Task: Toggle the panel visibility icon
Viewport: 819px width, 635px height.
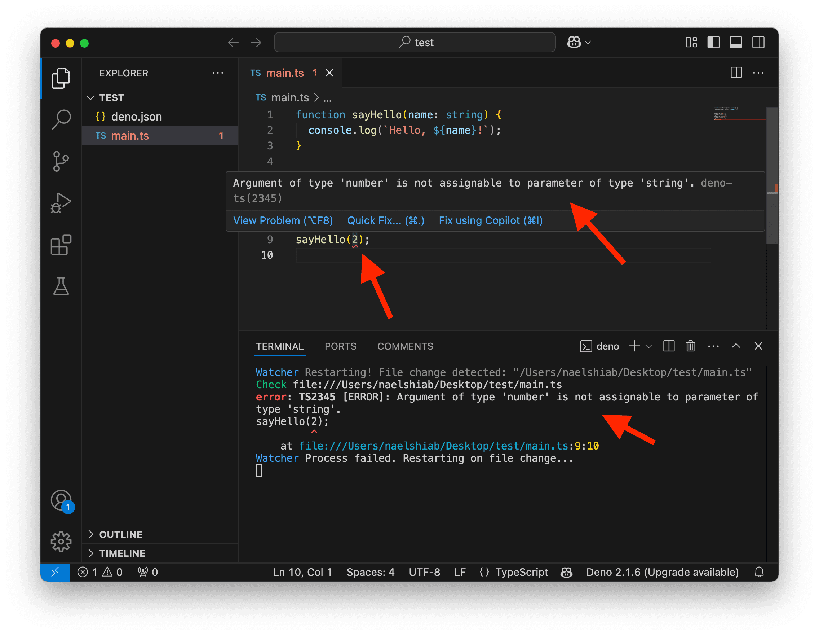Action: (x=736, y=42)
